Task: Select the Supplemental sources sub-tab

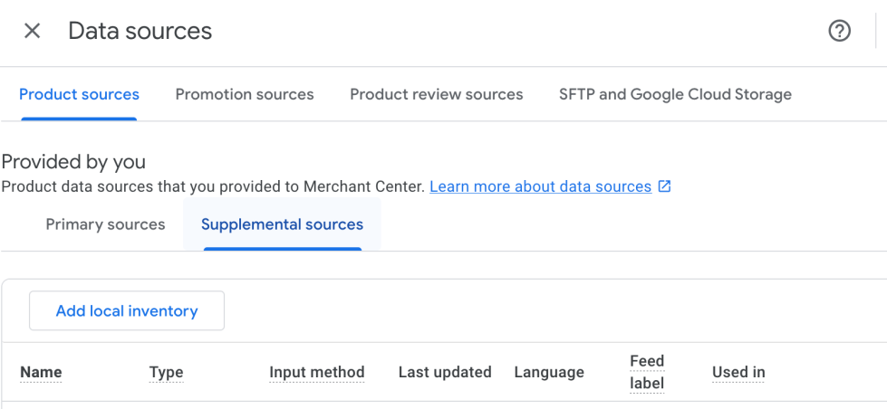Action: (x=282, y=224)
